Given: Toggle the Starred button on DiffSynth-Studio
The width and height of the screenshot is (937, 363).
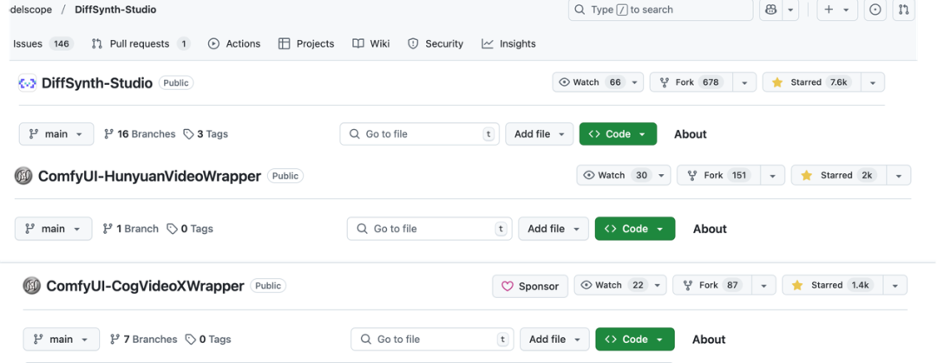Looking at the screenshot, I should [x=809, y=82].
